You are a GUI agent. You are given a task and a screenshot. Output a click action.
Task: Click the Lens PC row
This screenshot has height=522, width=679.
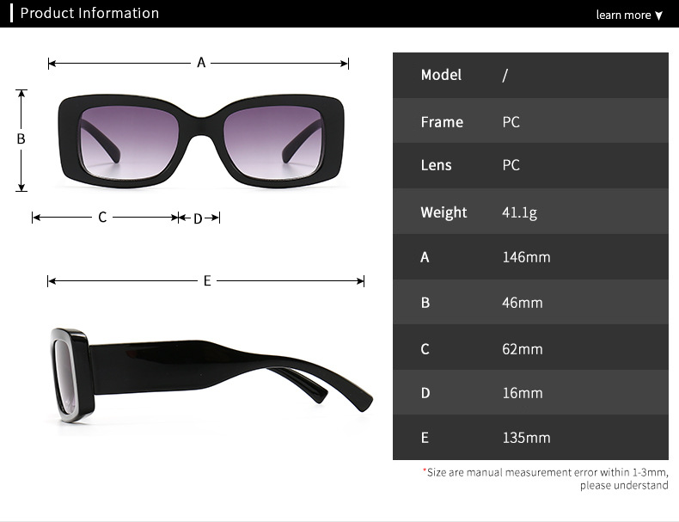pos(530,165)
